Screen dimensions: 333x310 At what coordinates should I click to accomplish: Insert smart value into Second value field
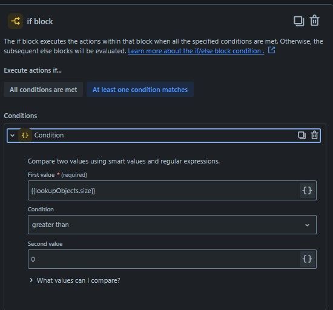pos(307,259)
